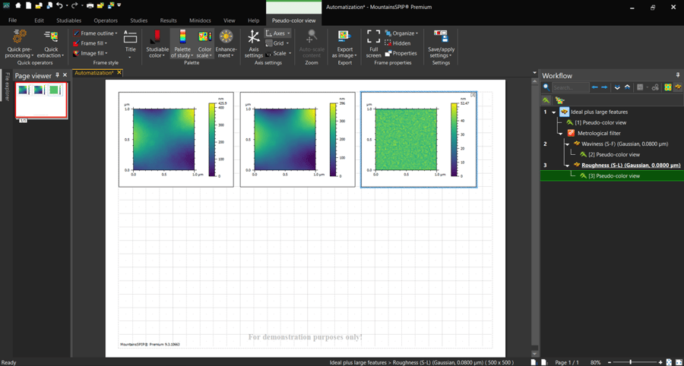684x366 pixels.
Task: Open Image fill dropdown
Action: tap(90, 53)
